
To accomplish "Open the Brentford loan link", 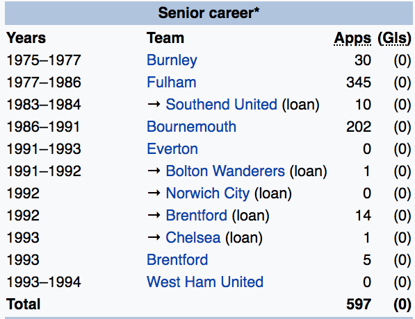I will tap(197, 215).
